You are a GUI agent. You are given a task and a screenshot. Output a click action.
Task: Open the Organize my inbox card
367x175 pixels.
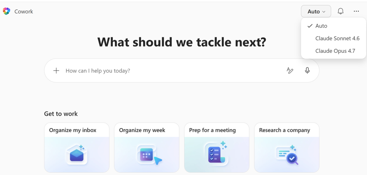coord(77,147)
